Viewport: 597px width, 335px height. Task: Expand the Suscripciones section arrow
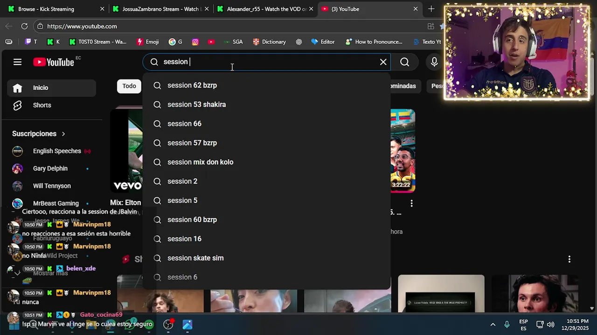coord(63,134)
